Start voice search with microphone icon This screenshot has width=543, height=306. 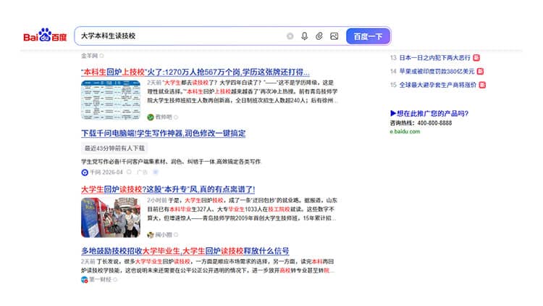point(304,36)
